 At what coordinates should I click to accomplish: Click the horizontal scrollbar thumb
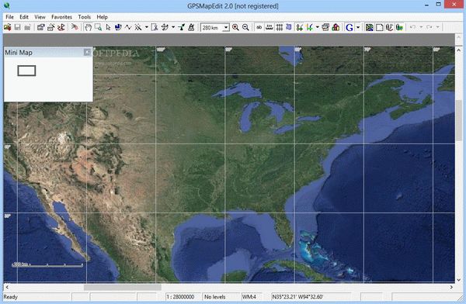(x=123, y=288)
